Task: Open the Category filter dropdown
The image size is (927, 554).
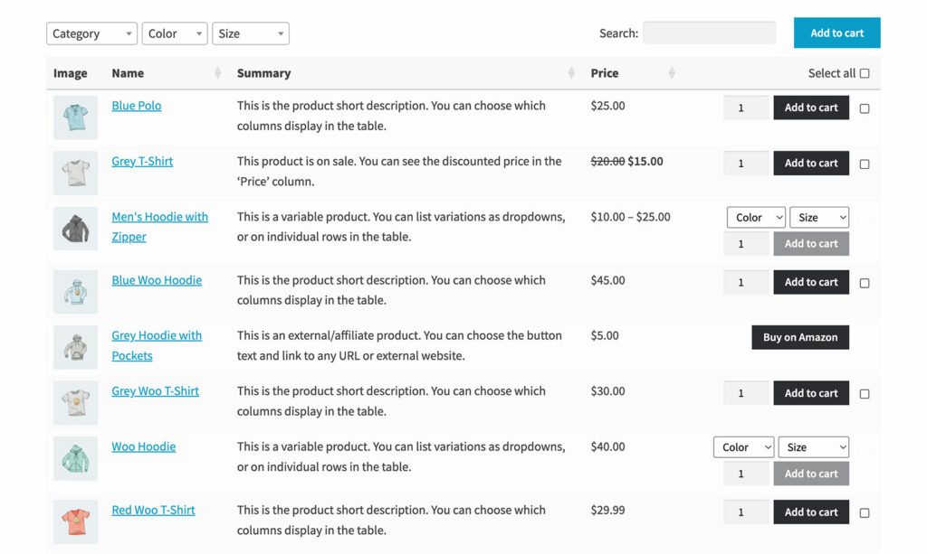Action: point(91,33)
